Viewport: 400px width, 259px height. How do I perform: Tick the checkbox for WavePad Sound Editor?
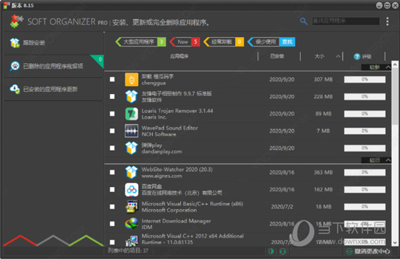click(x=112, y=131)
